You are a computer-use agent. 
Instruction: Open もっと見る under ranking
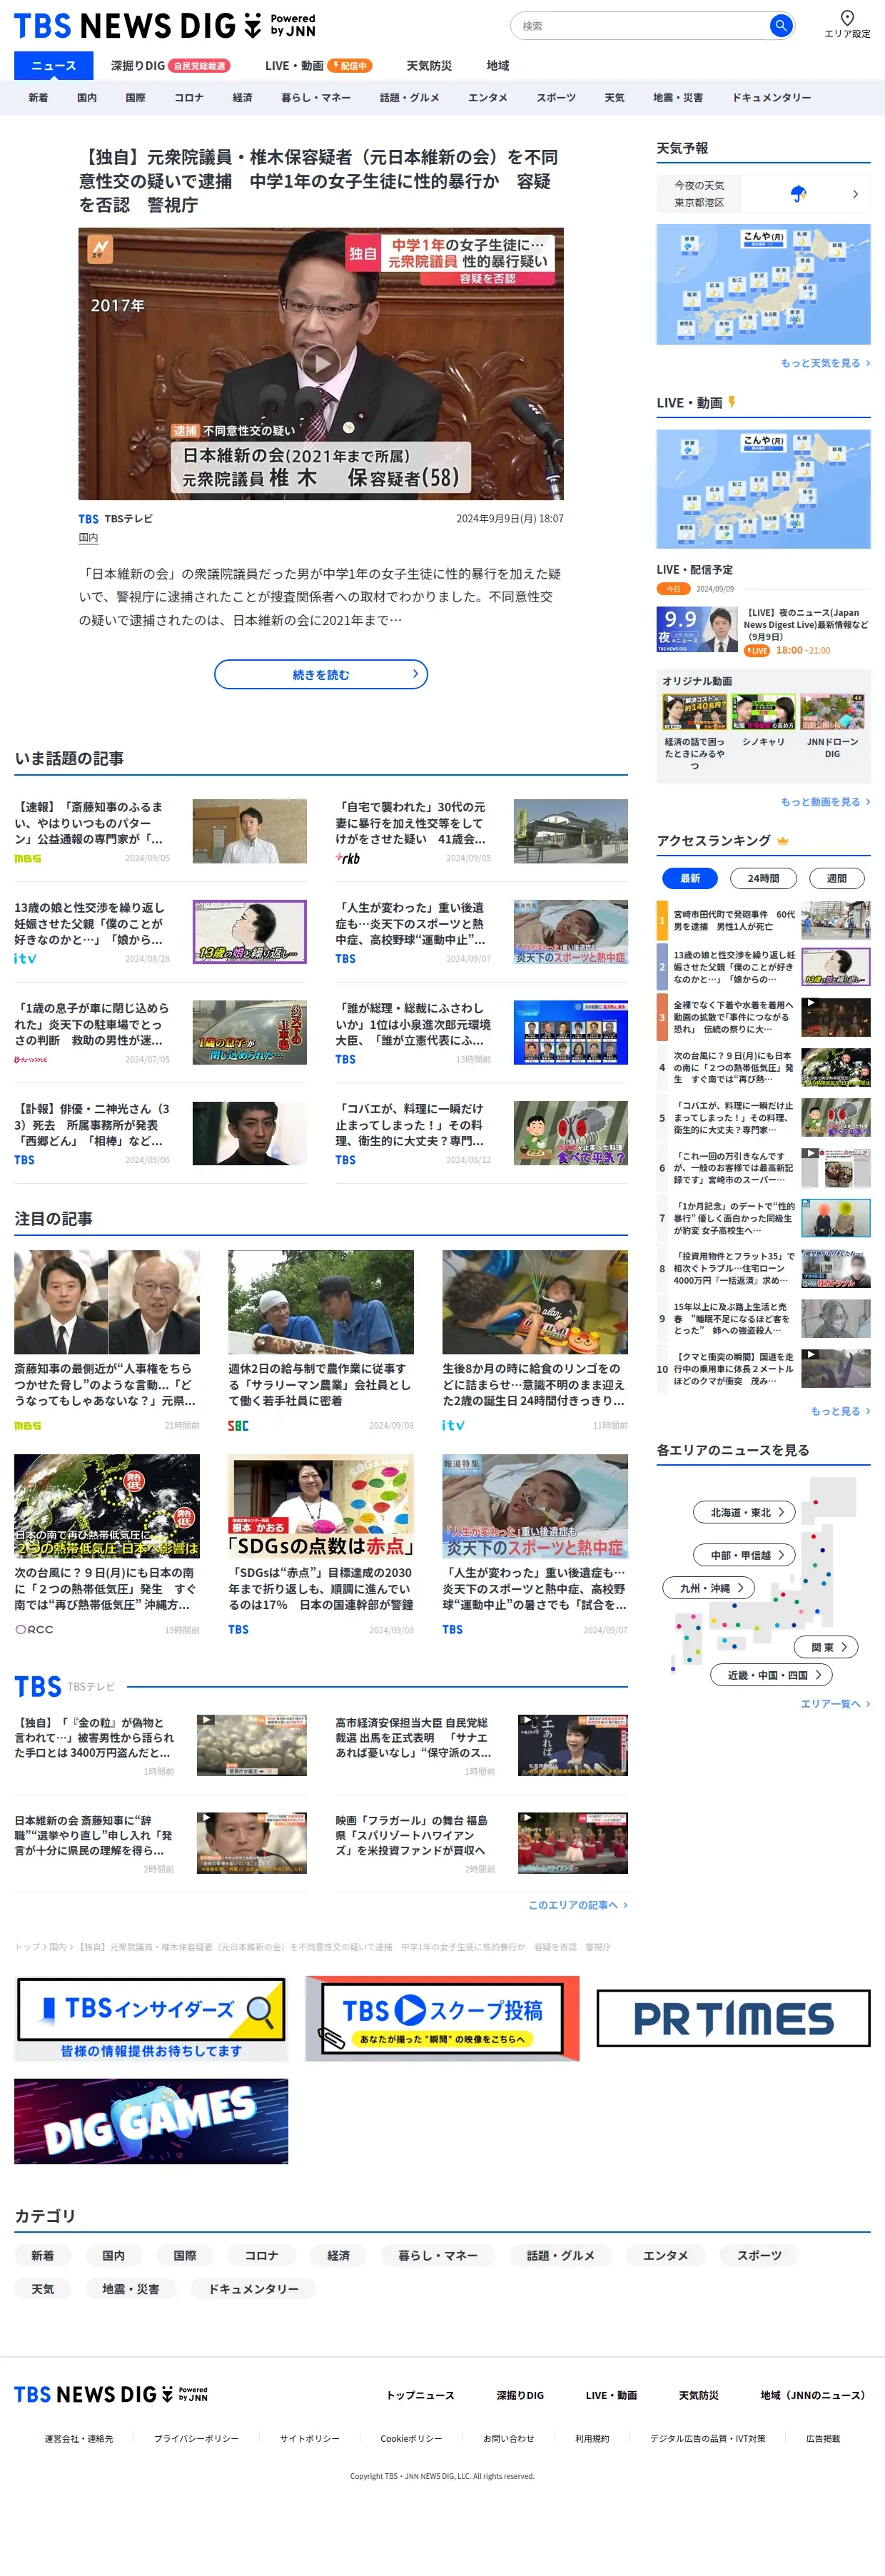click(840, 1411)
